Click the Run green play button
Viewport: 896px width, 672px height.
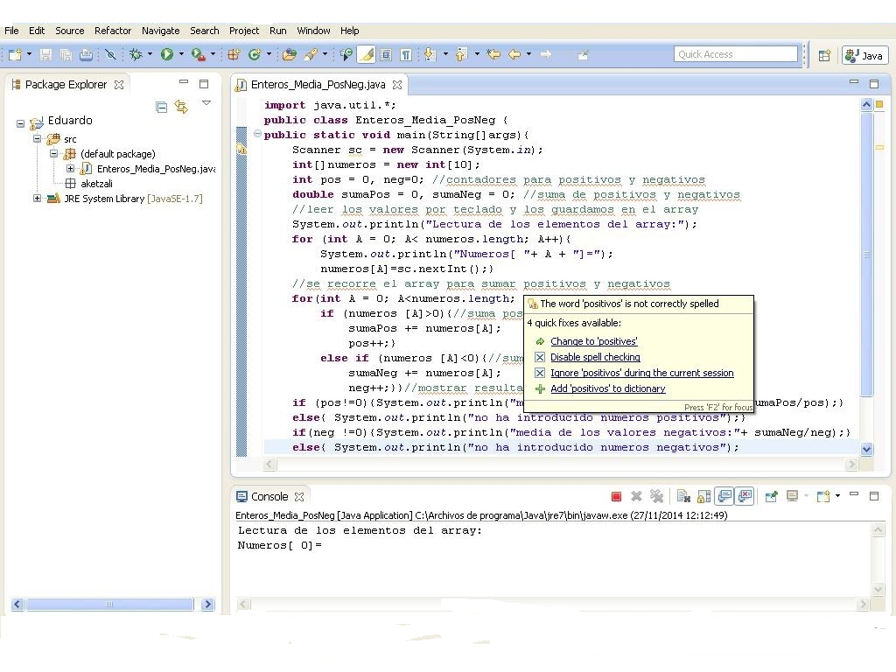(166, 54)
